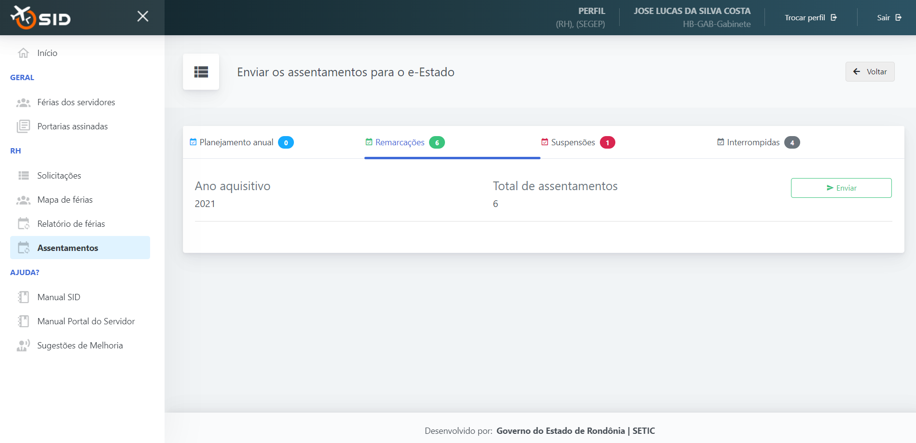
Task: Click the list icon beside the page title
Action: click(201, 72)
